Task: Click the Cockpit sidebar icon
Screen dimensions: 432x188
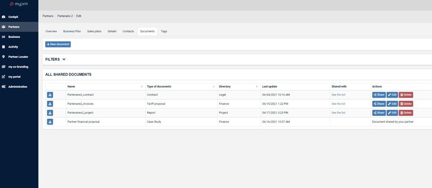Action: [4, 17]
